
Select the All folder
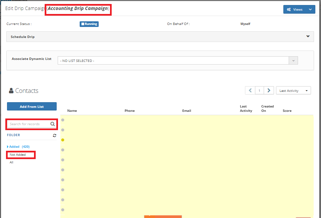(11, 162)
